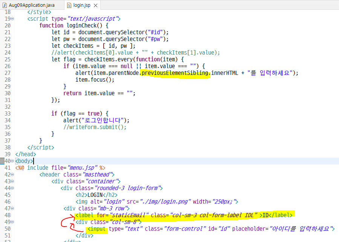The image size is (339, 242).
Task: Click the Java file icon on Aug09Application tab
Action: [5, 5]
